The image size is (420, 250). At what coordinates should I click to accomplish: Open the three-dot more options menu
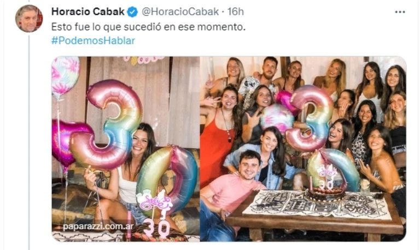point(400,12)
